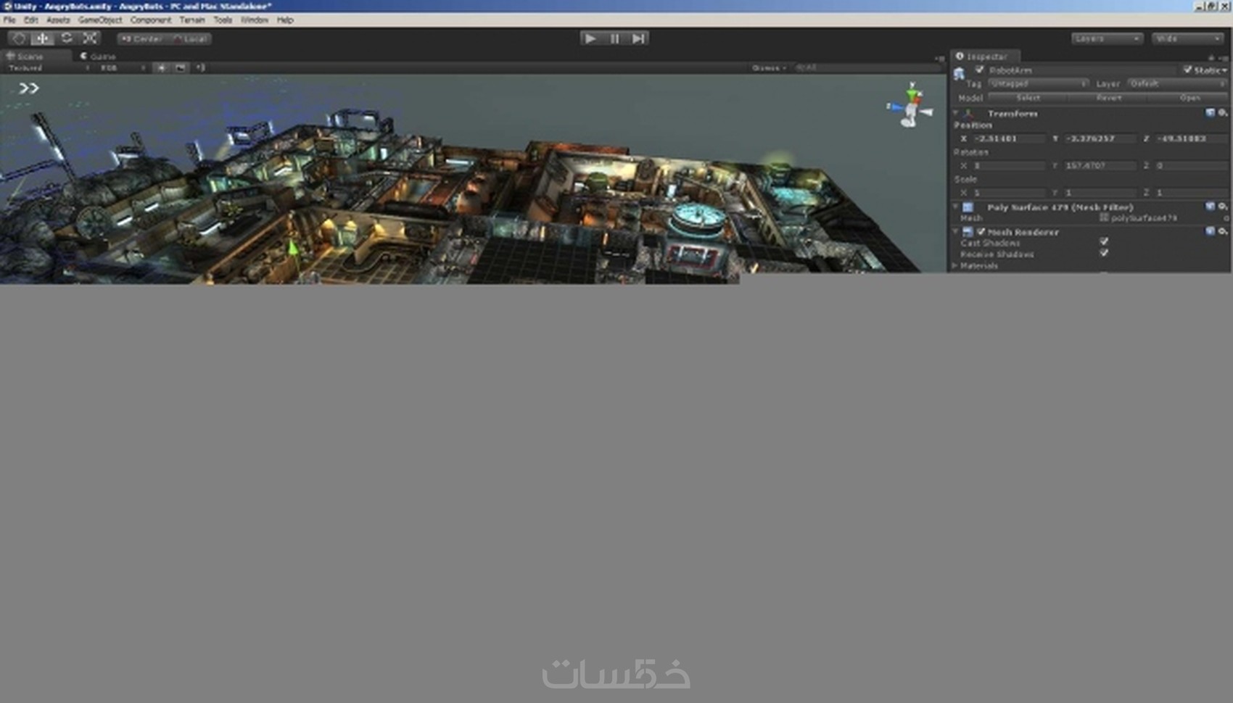This screenshot has width=1233, height=703.
Task: Toggle scene lighting button
Action: click(161, 67)
